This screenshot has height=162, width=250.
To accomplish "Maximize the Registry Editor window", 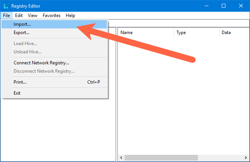I will pyautogui.click(x=224, y=6).
